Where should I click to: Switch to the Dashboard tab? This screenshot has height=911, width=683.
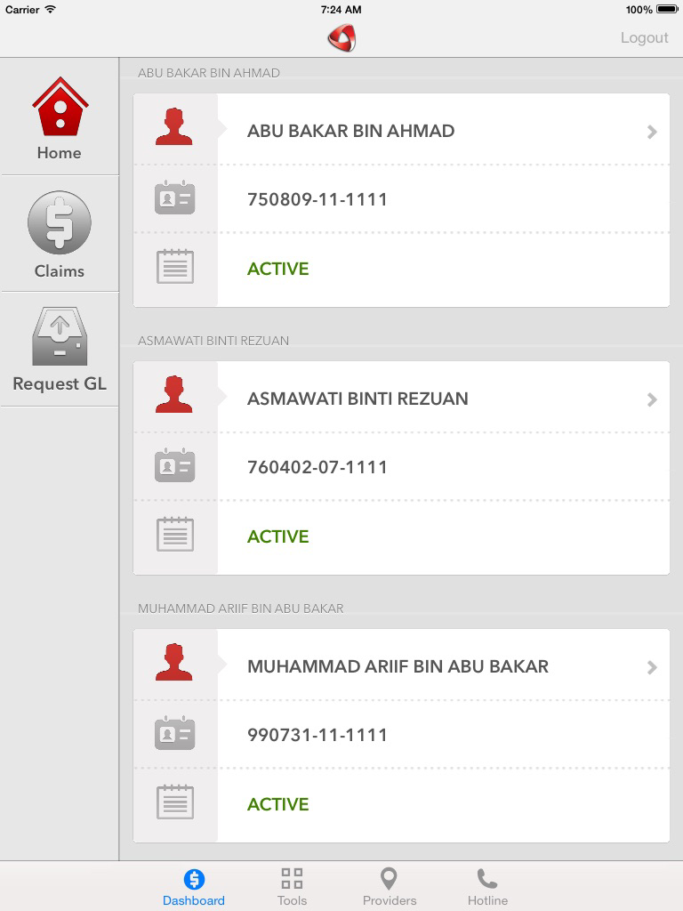(193, 887)
